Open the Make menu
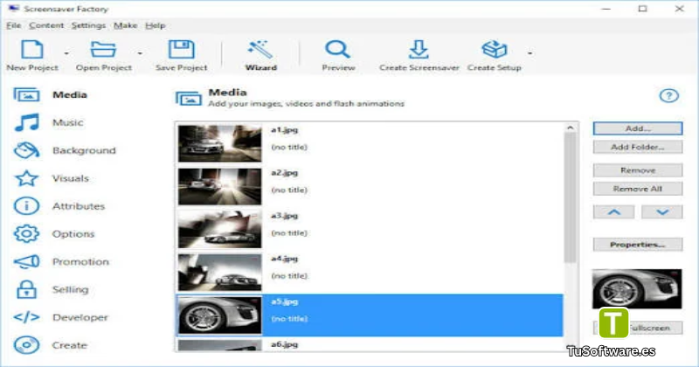The height and width of the screenshot is (367, 699). click(125, 25)
